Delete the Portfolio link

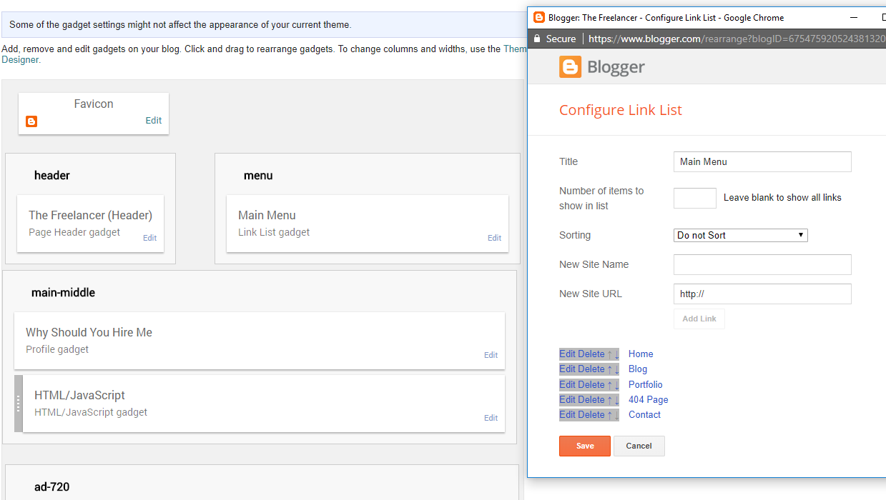pyautogui.click(x=591, y=385)
